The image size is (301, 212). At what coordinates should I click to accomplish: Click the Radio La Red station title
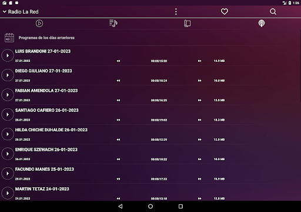click(24, 12)
